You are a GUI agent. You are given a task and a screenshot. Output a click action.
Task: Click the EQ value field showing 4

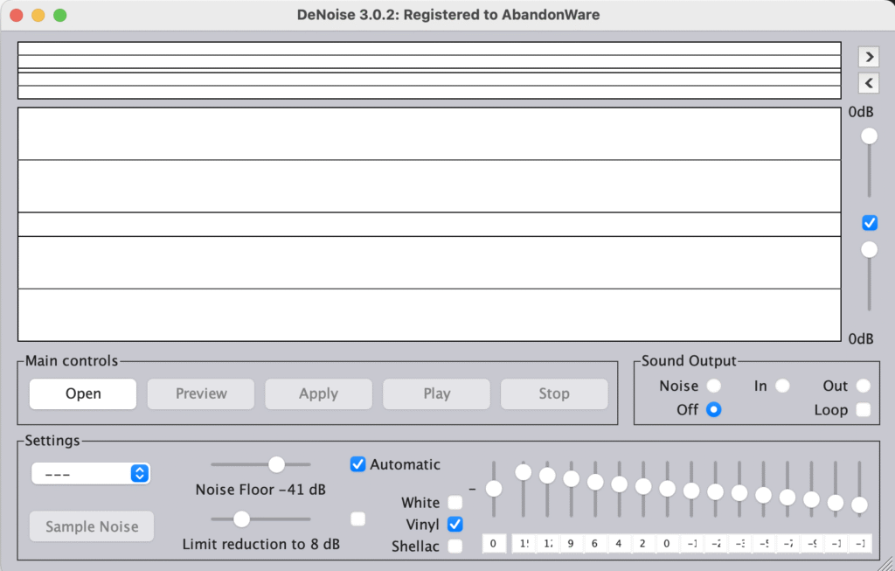620,544
